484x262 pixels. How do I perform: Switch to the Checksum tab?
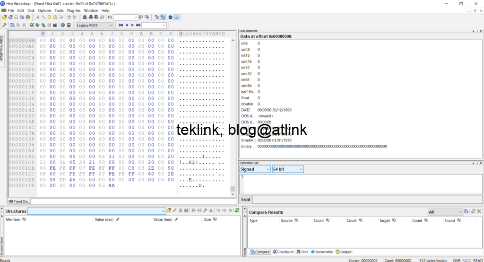(x=283, y=252)
